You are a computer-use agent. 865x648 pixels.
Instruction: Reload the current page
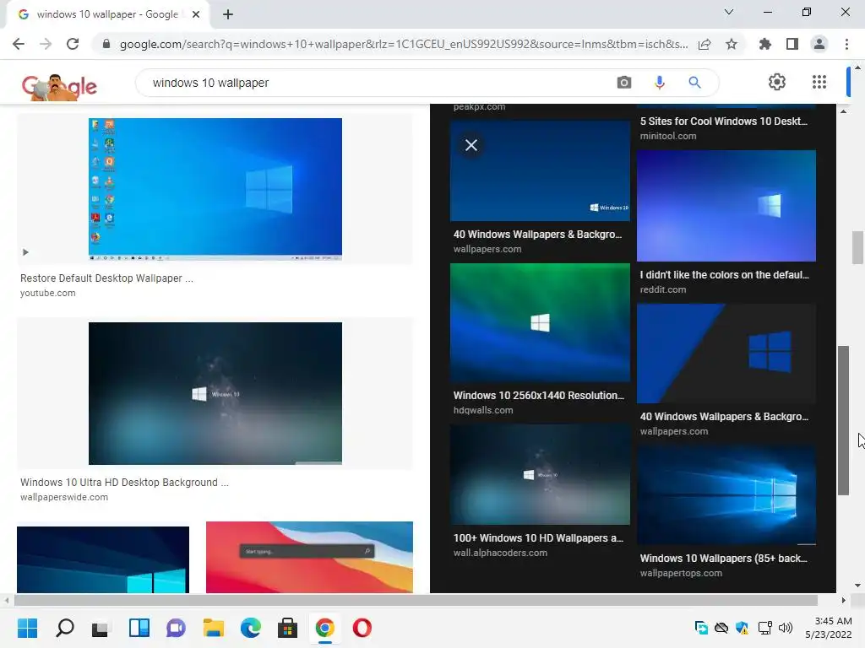73,44
